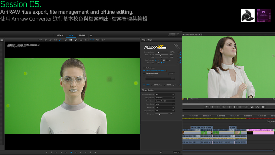Choose Don't use look option
Screen dimensions: 275x155
(x=144, y=68)
